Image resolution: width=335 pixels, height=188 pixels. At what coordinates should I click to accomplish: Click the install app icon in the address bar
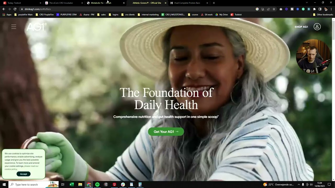[263, 9]
